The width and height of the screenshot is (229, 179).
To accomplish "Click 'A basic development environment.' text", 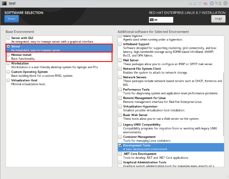I will point(146,149).
